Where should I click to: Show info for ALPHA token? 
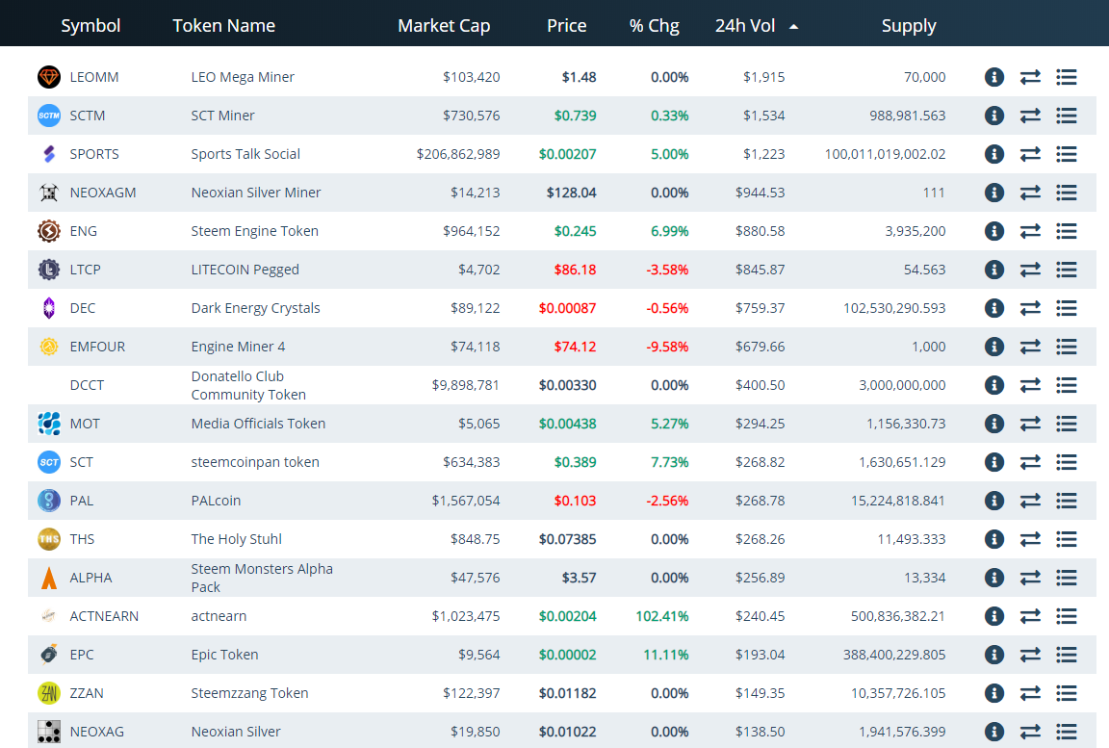point(993,578)
